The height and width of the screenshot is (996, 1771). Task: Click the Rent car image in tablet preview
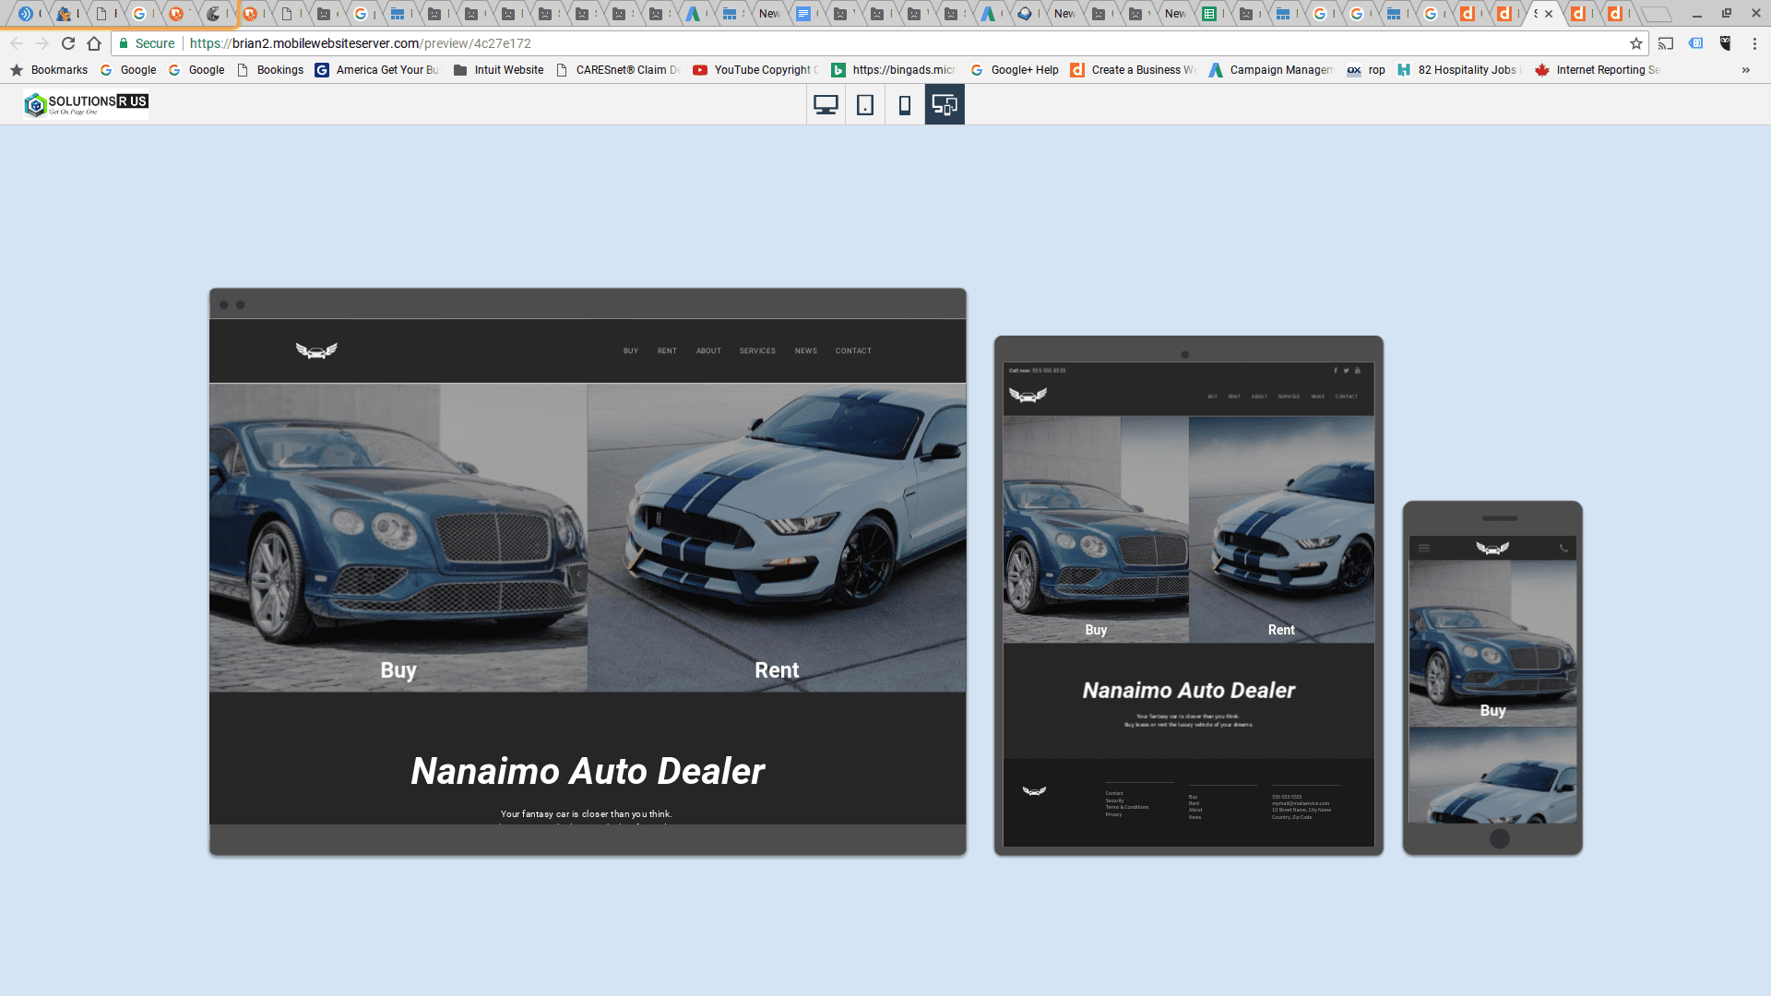(x=1281, y=529)
